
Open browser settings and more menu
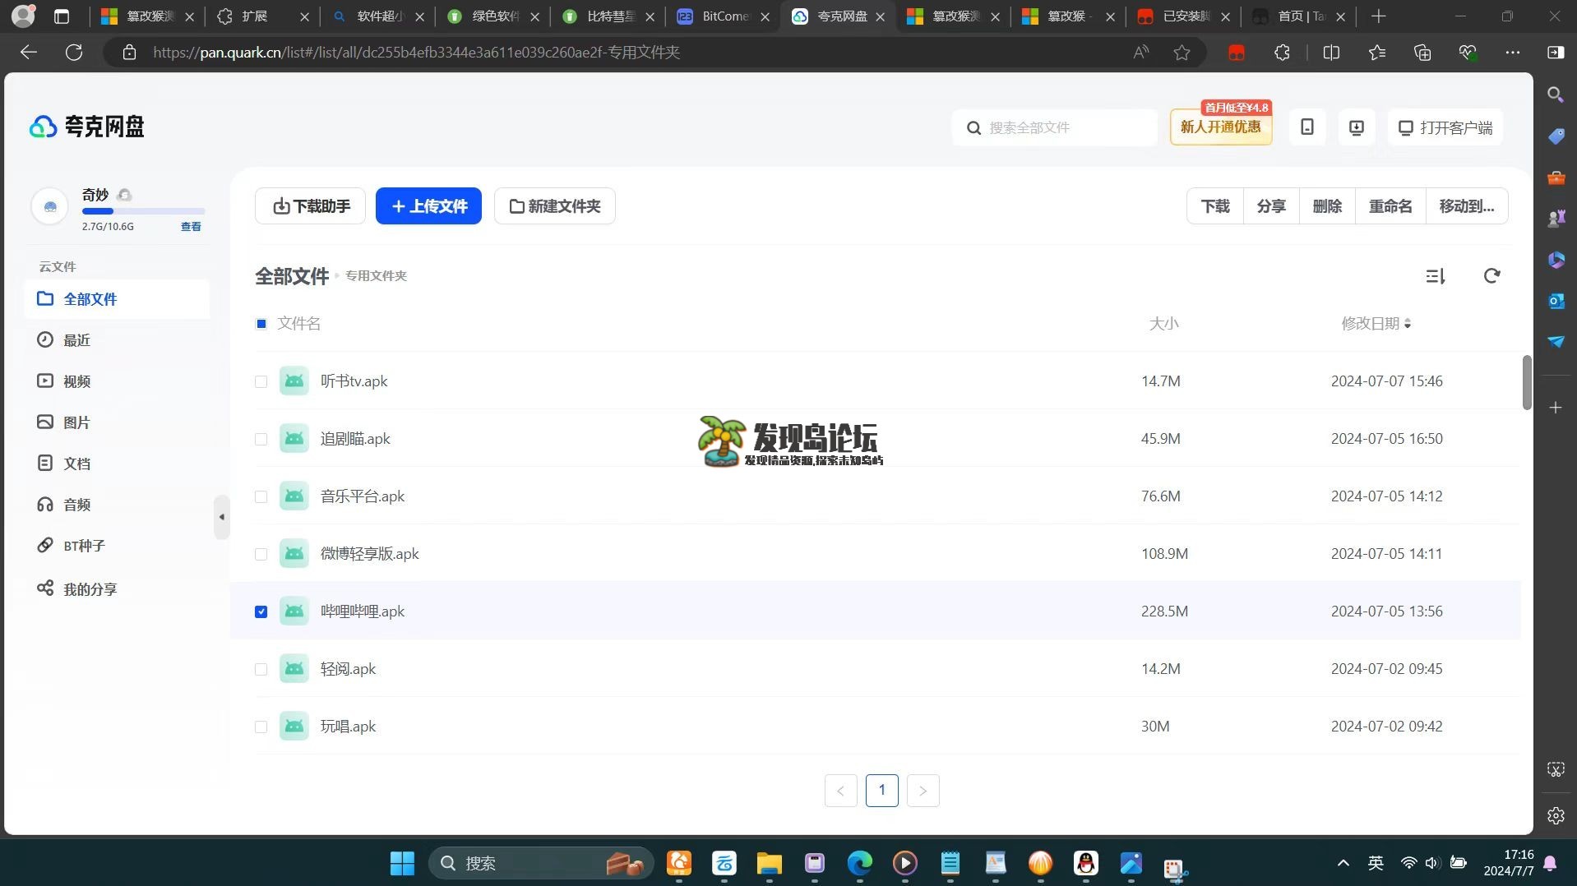pyautogui.click(x=1512, y=53)
